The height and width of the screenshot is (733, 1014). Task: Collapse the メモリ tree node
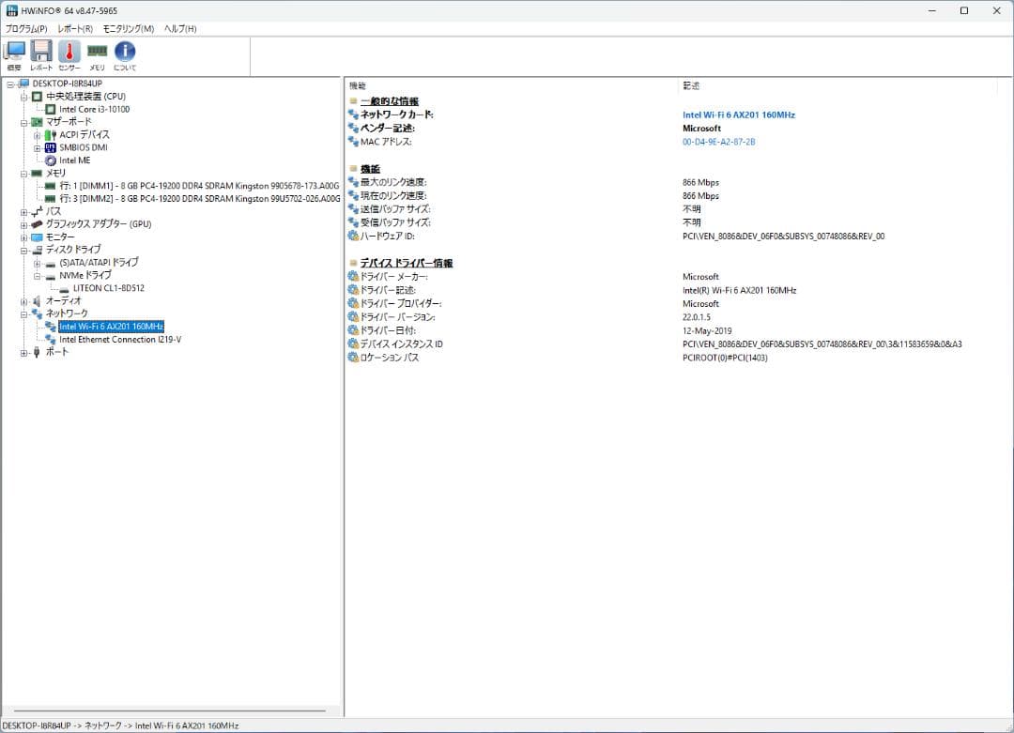pos(23,174)
